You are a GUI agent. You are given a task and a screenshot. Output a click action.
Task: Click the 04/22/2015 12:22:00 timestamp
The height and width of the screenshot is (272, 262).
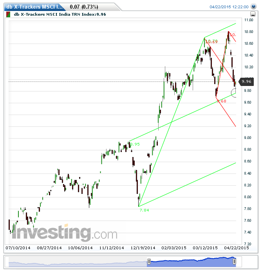click(x=229, y=7)
